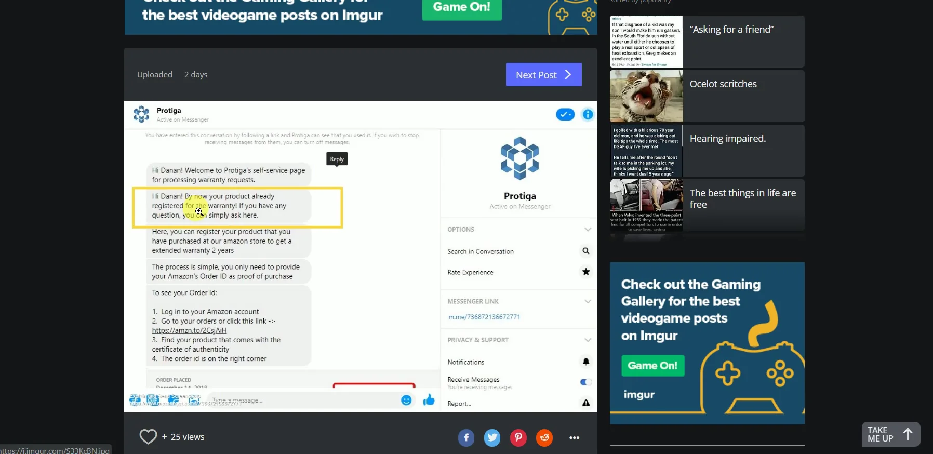Screen dimensions: 933x454
Task: Open the Ocelot scritches post title
Action: [723, 84]
